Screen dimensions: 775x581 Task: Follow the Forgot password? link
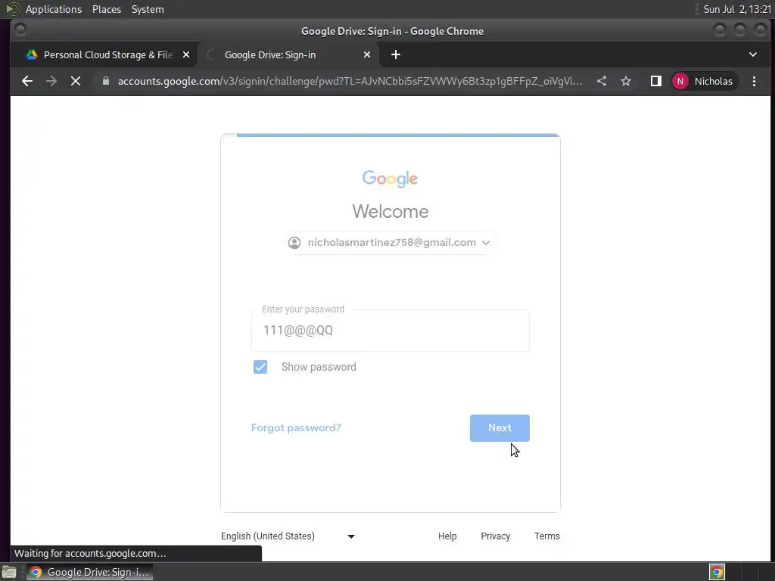[x=296, y=428]
